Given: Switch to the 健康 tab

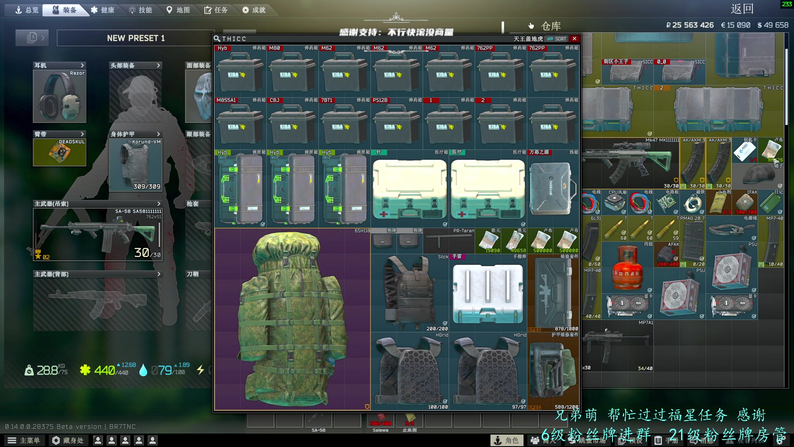Looking at the screenshot, I should click(103, 10).
